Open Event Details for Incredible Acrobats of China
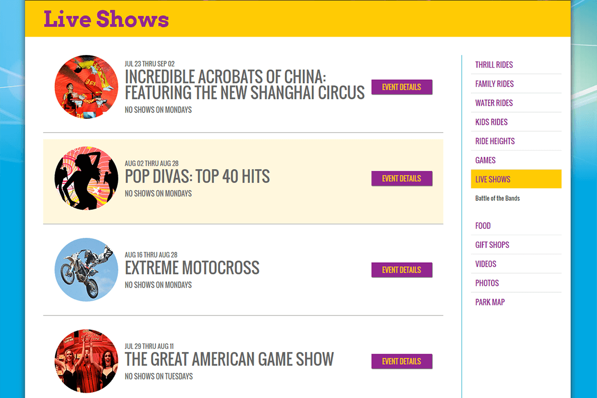The image size is (597, 398). point(402,87)
